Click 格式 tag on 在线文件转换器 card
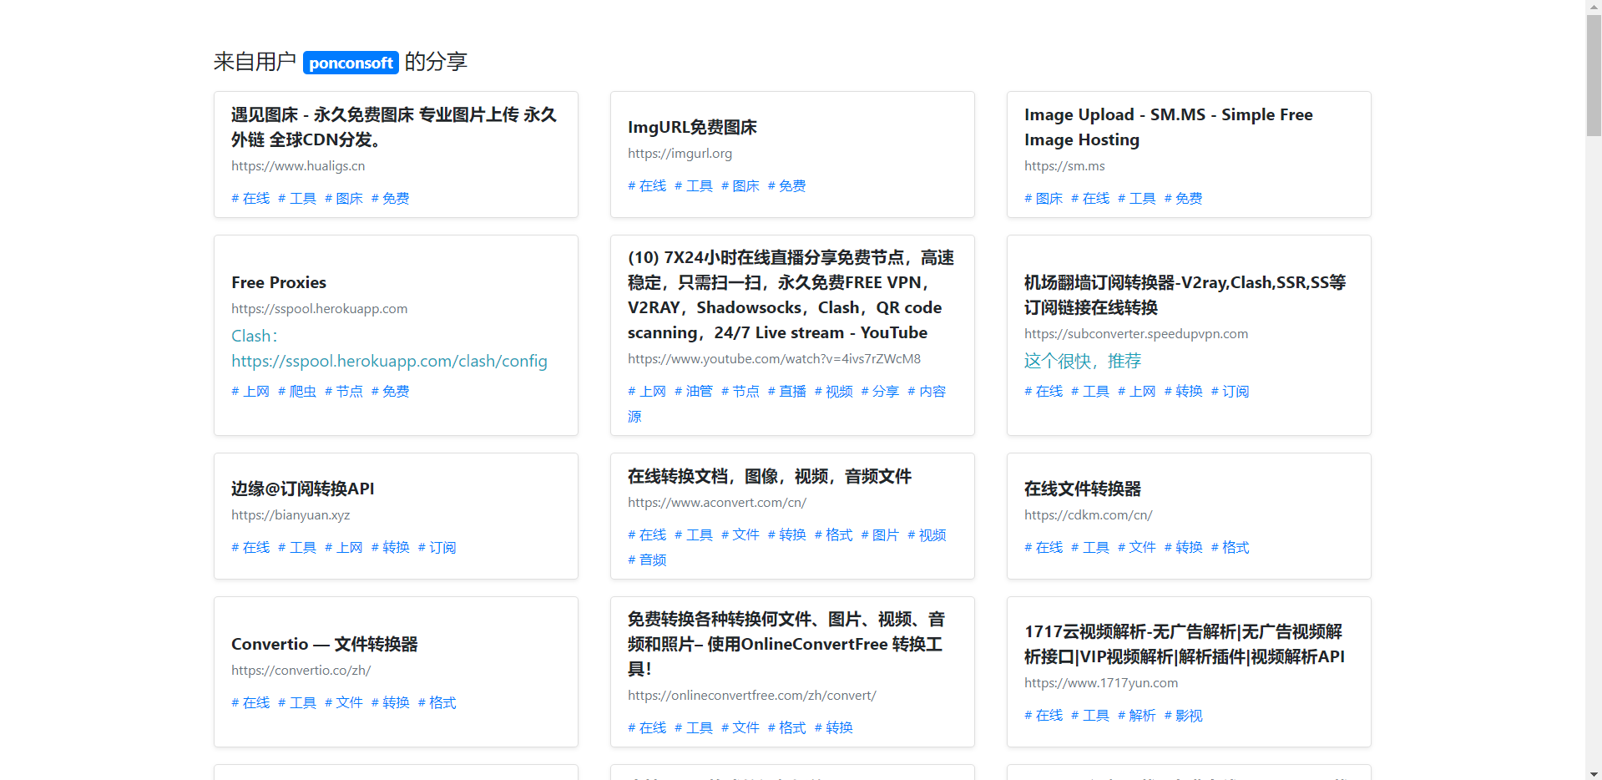 [1231, 547]
